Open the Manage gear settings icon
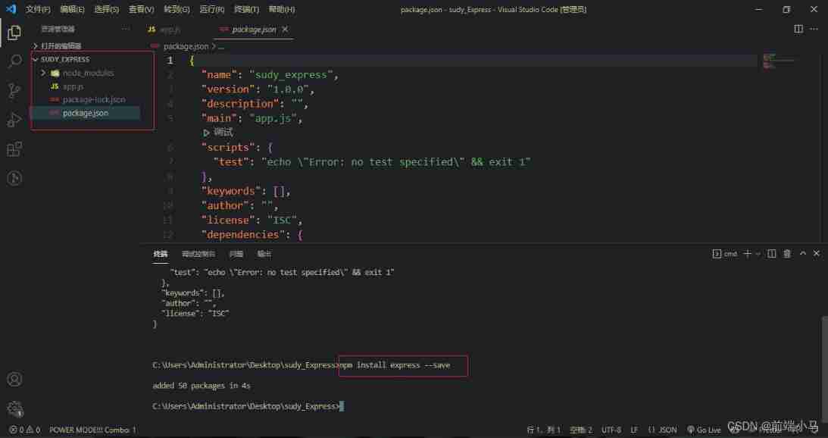 pyautogui.click(x=14, y=408)
